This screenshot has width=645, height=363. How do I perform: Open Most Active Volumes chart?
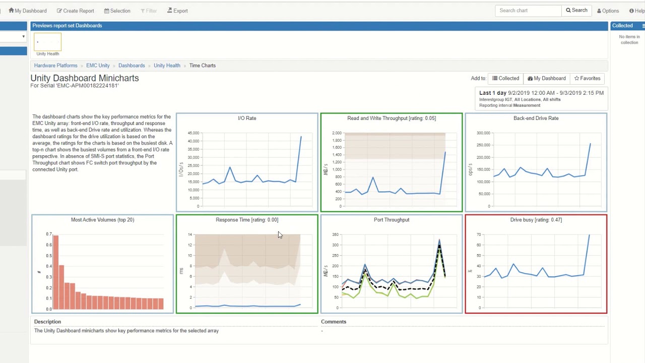click(x=102, y=264)
